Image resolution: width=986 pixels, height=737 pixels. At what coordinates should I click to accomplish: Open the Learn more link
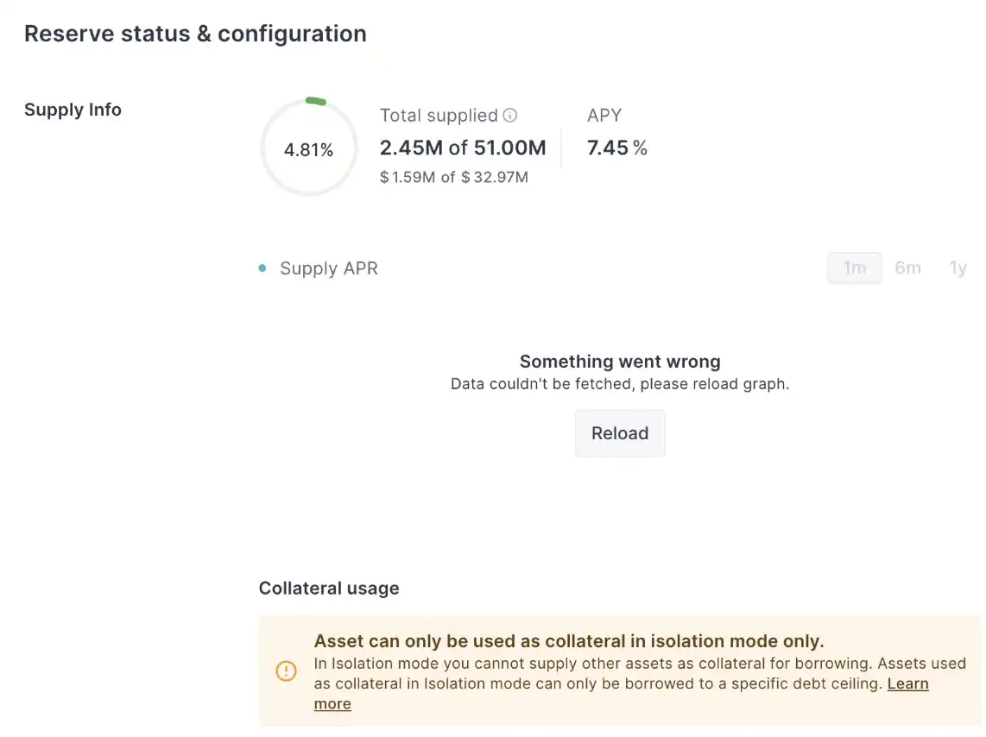click(907, 684)
